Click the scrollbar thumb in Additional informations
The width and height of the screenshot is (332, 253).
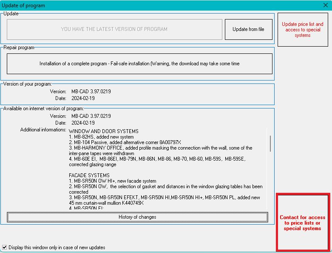[x=270, y=143]
